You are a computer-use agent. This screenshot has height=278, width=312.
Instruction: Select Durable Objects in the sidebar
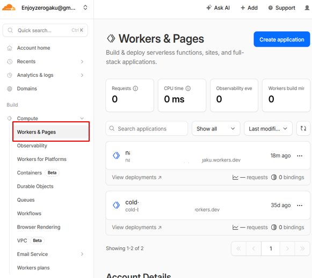click(x=35, y=186)
